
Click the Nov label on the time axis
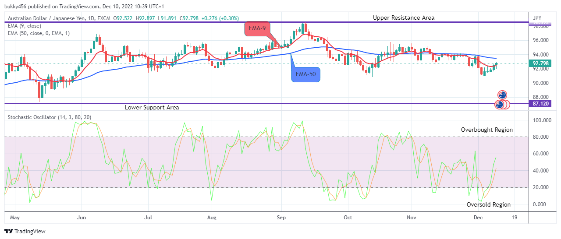pyautogui.click(x=411, y=217)
